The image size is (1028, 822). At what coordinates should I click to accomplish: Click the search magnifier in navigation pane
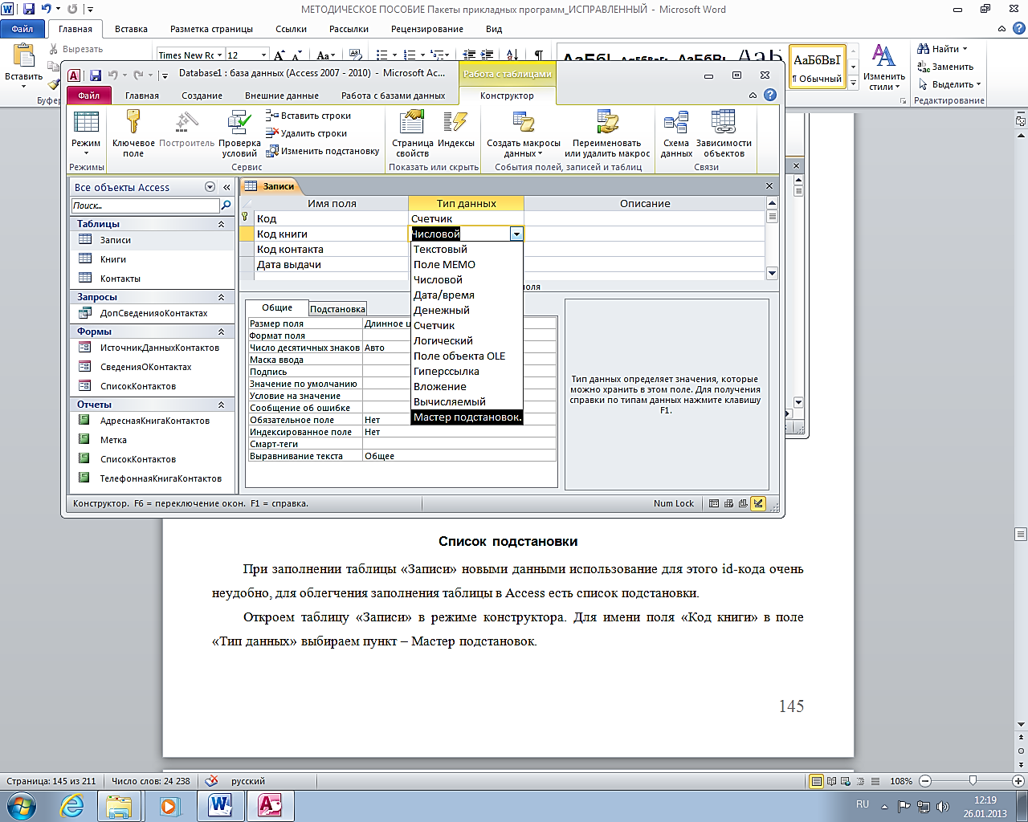(x=226, y=205)
